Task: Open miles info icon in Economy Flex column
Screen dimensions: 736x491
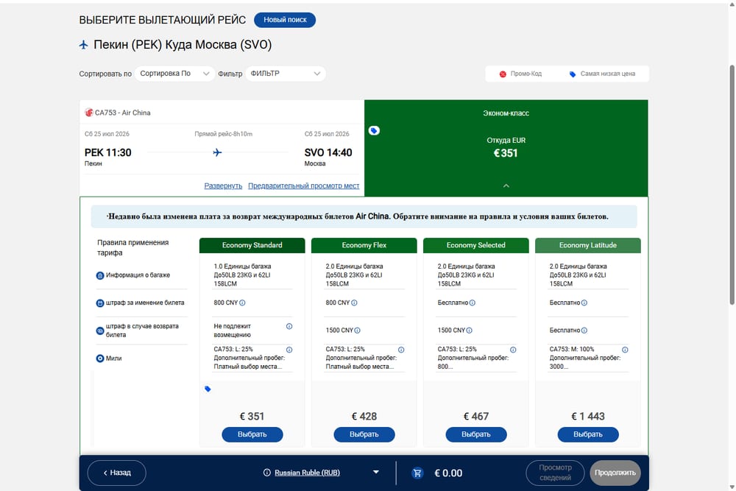Action: coord(401,350)
